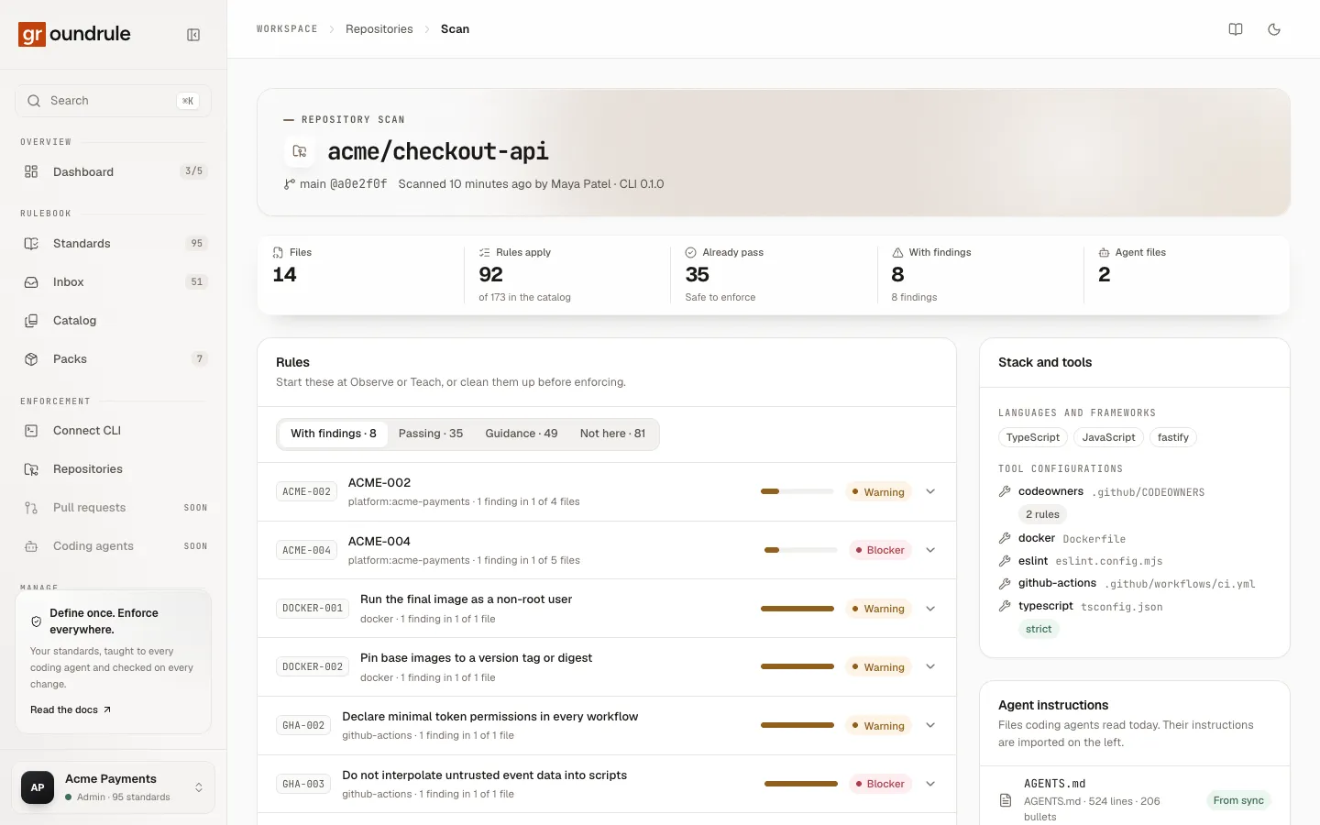Viewport: 1320px width, 825px height.
Task: Expand the ACME-004 rule row chevron
Action: [930, 550]
